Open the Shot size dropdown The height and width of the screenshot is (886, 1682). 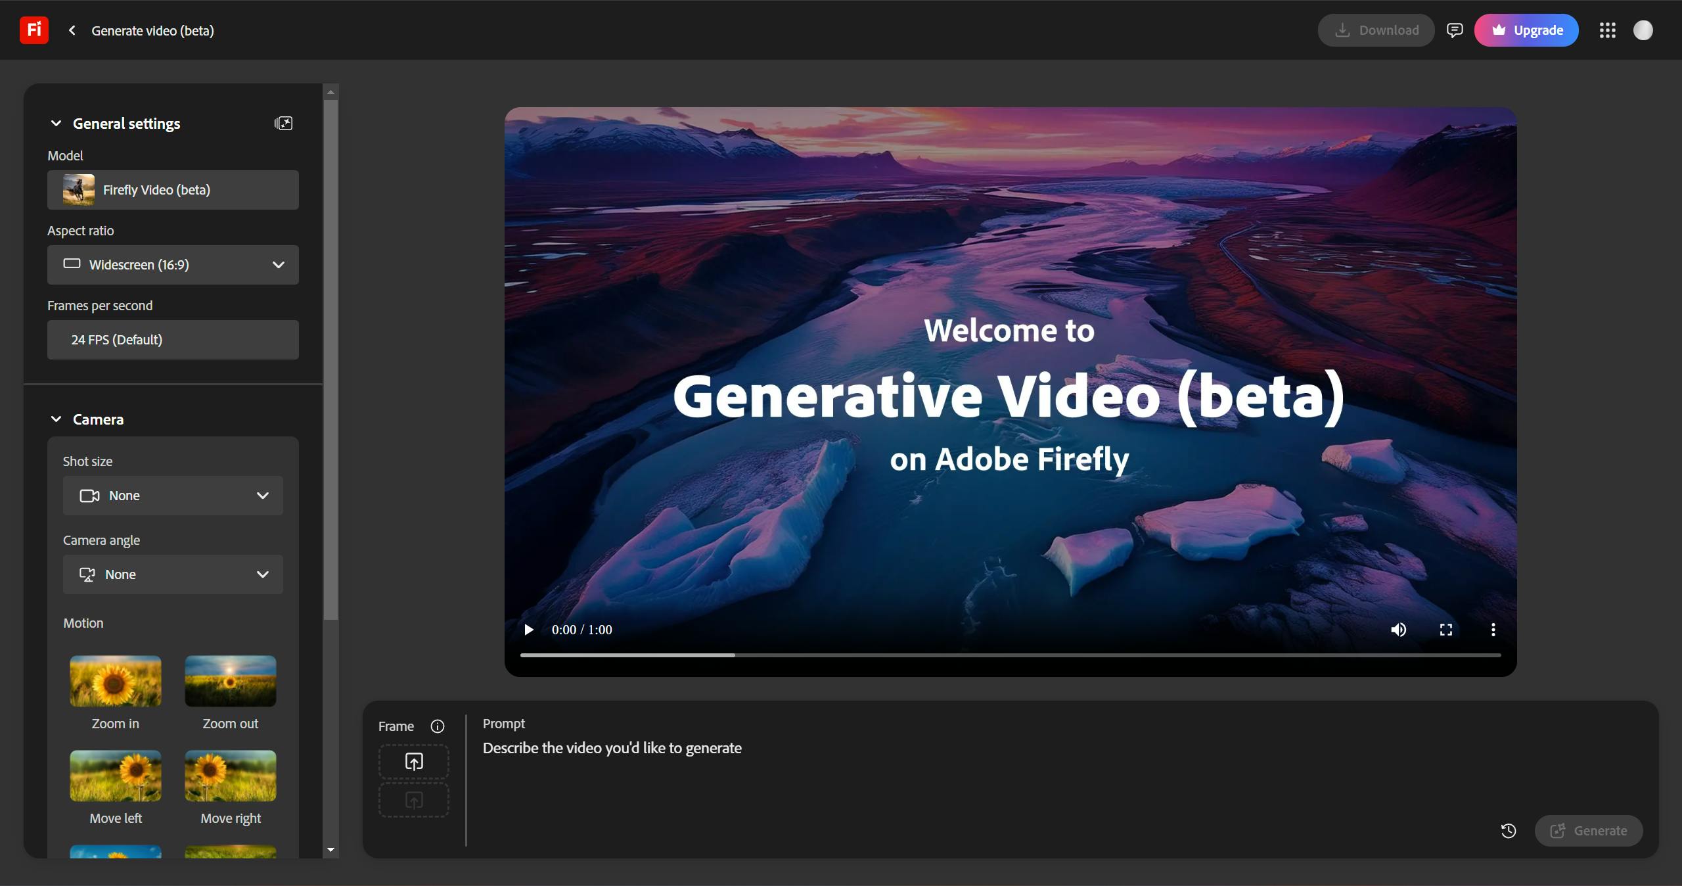pos(173,496)
